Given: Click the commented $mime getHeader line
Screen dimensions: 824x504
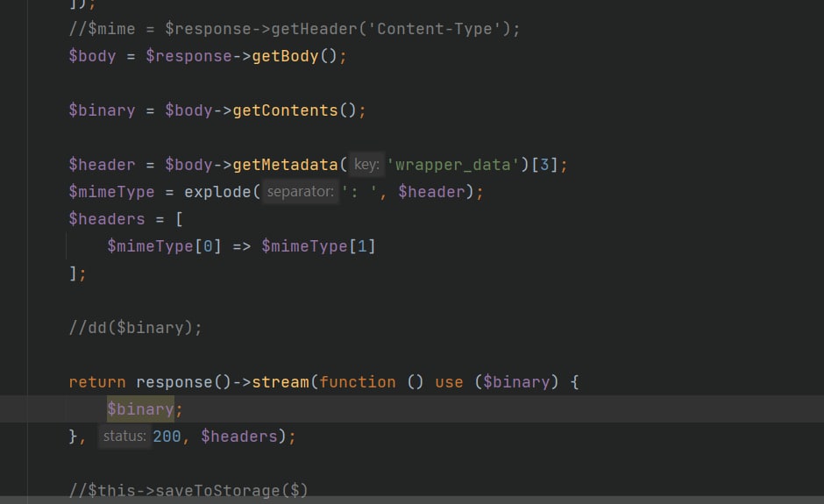Looking at the screenshot, I should [295, 29].
